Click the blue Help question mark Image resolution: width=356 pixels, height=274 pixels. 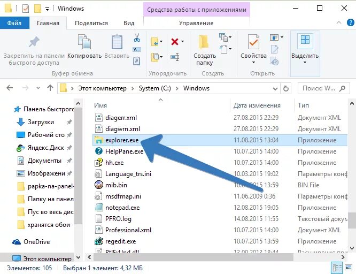[350, 22]
